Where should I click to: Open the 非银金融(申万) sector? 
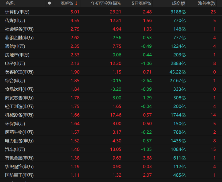tap(19, 38)
